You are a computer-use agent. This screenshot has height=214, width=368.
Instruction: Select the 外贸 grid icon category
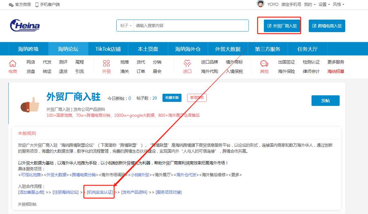pyautogui.click(x=106, y=64)
